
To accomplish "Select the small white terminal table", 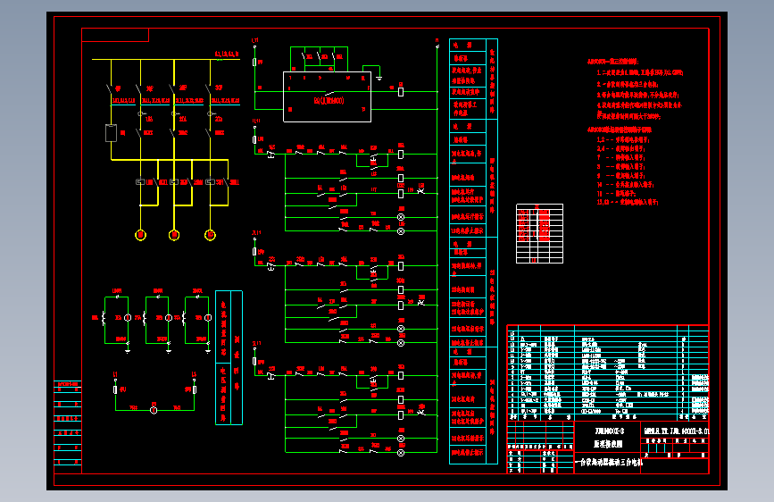I will (x=539, y=233).
